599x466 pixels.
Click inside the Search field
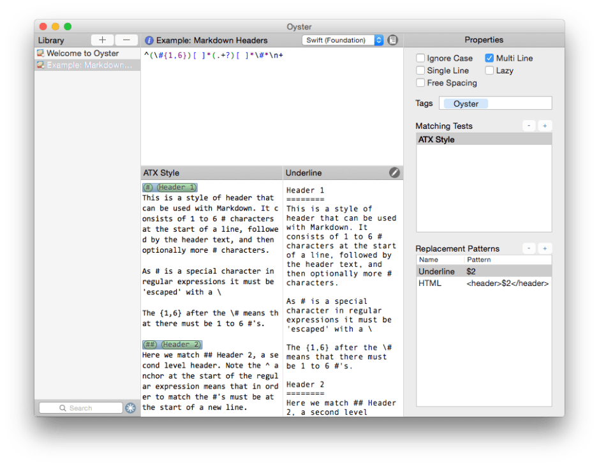(81, 407)
